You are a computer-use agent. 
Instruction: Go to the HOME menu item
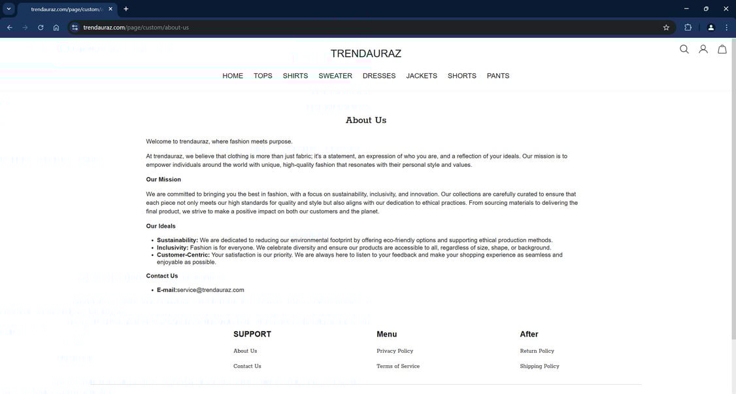(233, 76)
